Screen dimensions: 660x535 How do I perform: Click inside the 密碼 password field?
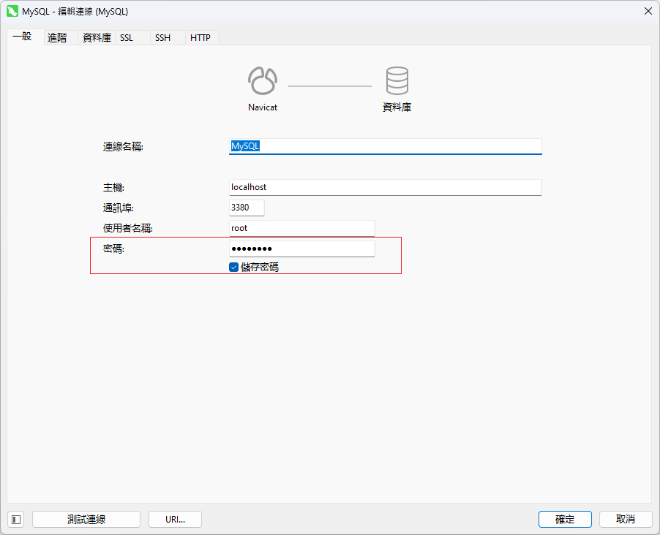pyautogui.click(x=301, y=249)
